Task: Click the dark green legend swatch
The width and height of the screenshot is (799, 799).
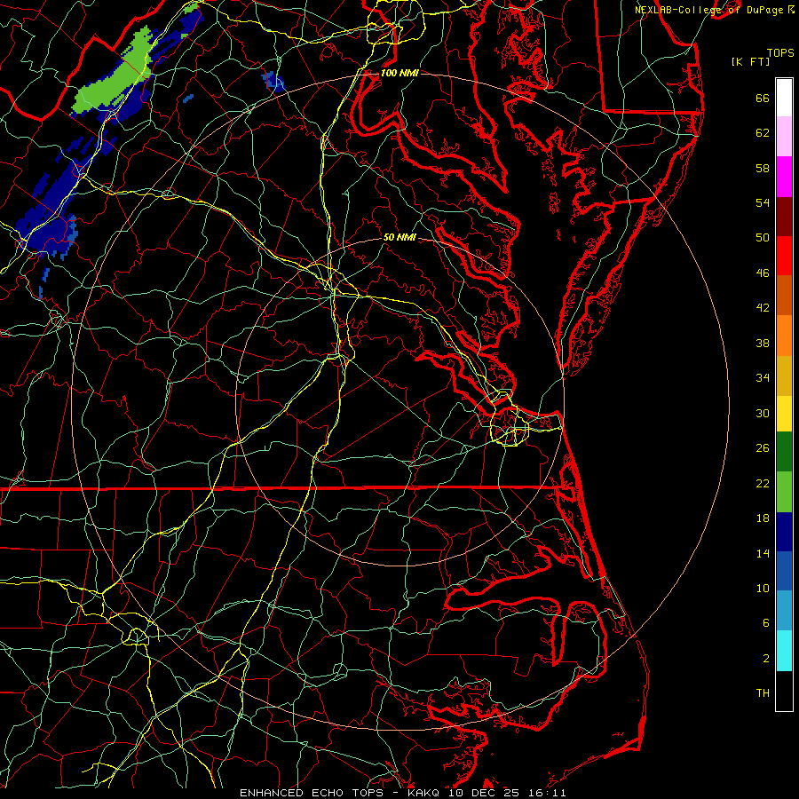Action: [784, 452]
